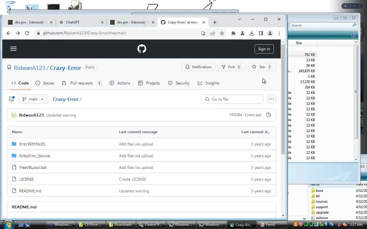
Task: Open a new browser tab
Action: pyautogui.click(x=215, y=22)
